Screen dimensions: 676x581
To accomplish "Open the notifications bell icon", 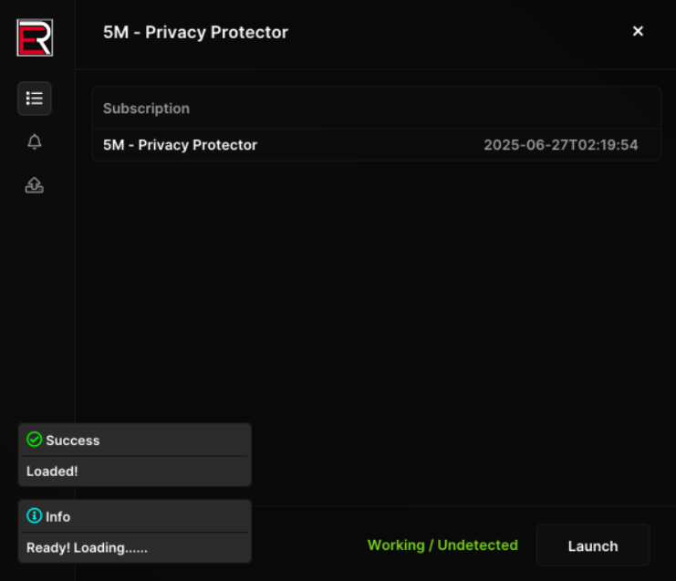I will (x=35, y=141).
